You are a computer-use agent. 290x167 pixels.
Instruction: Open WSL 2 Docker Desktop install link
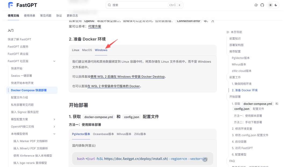(128, 77)
